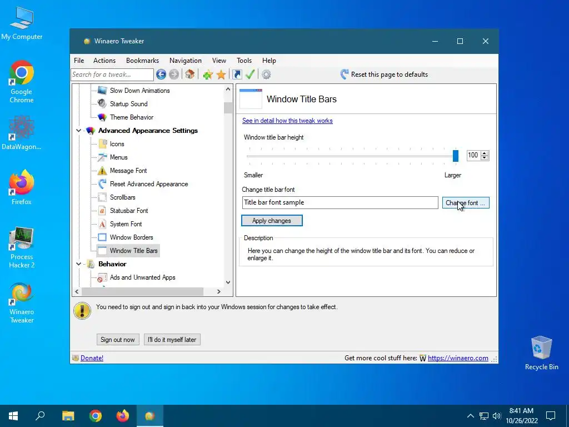Open Google Chrome desktop shortcut
Screen dimensions: 569x427
[22, 82]
